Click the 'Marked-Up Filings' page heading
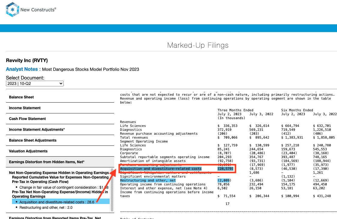 click(x=198, y=45)
